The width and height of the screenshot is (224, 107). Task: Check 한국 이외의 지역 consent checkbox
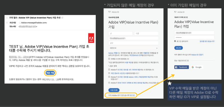pos(109,83)
